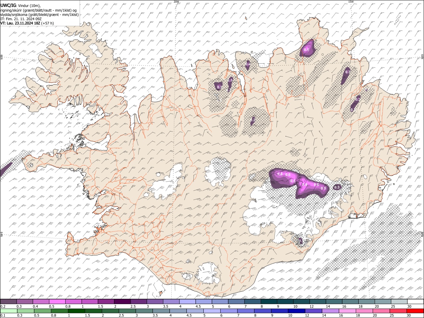Screen dimensions: 424x318
Task: Pick the dark green rain-scale swatch between 1 and 1.5
Action: (x=77, y=311)
